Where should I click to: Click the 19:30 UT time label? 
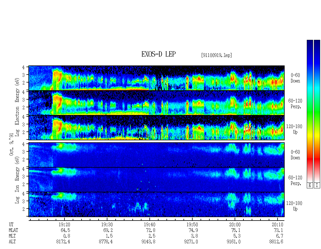[107, 225]
